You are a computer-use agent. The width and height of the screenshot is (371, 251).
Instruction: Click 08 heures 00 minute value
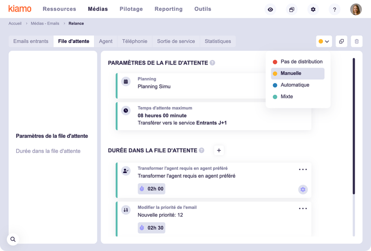[x=162, y=115]
